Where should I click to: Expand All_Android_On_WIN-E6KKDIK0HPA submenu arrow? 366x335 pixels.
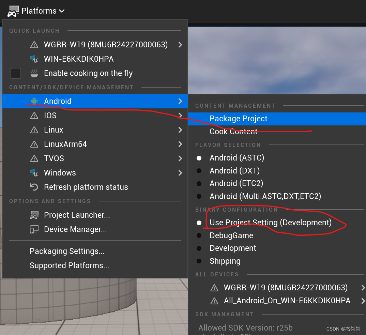point(363,301)
